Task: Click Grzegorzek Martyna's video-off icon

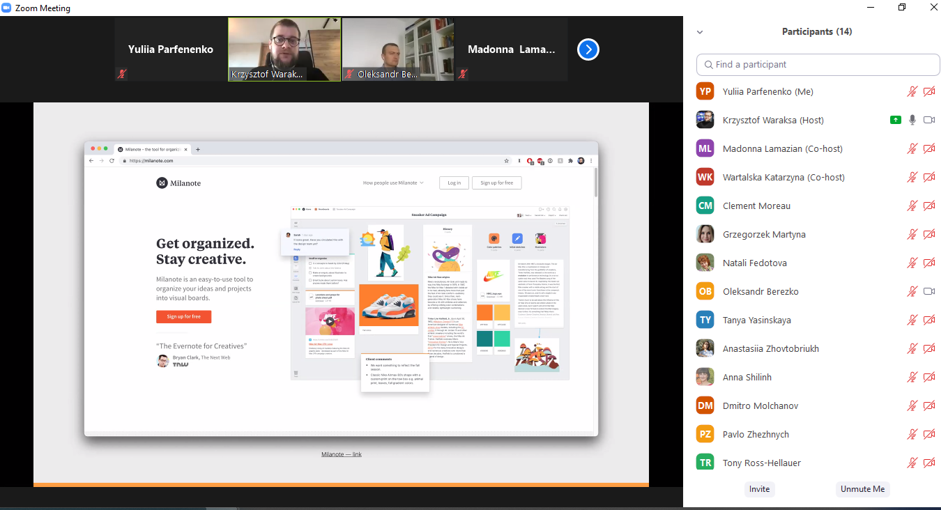Action: tap(929, 234)
